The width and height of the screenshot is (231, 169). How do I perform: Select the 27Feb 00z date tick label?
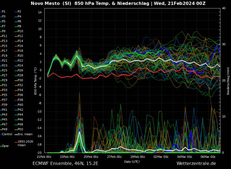[x=114, y=157]
